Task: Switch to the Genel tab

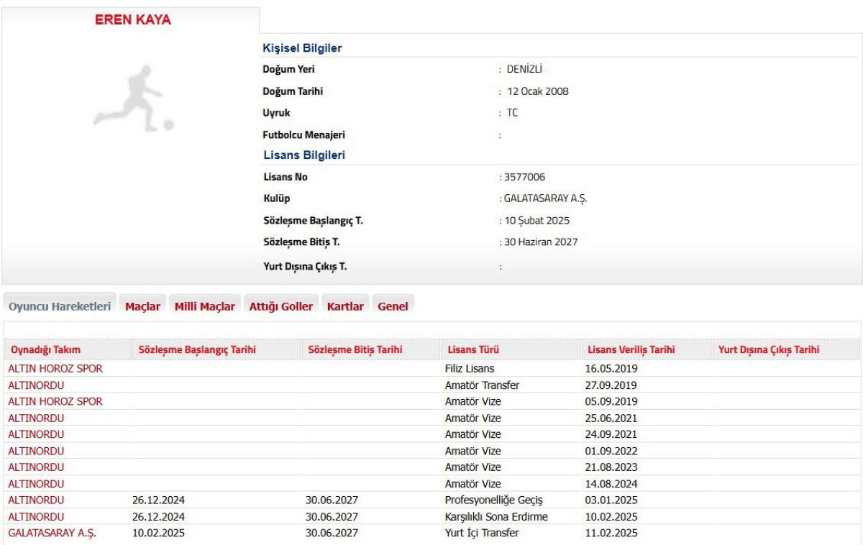Action: click(x=393, y=306)
